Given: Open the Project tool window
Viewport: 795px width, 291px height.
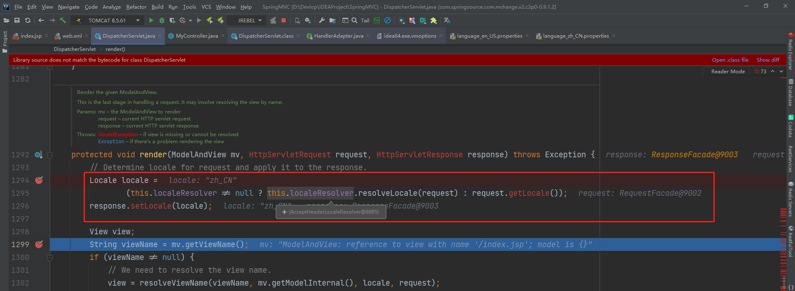Looking at the screenshot, I should [x=5, y=42].
